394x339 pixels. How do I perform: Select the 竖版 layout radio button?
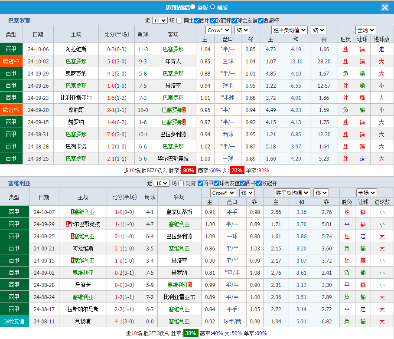(192, 7)
